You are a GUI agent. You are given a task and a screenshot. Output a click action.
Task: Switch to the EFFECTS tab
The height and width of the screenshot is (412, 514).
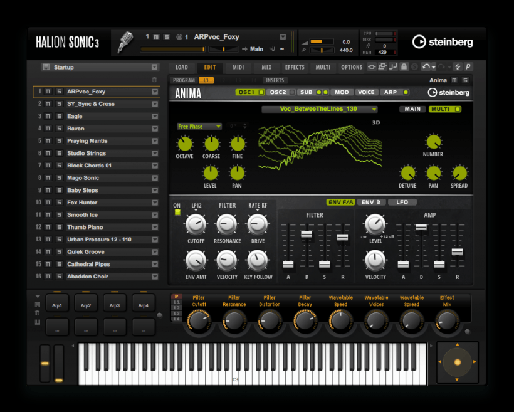tap(295, 67)
